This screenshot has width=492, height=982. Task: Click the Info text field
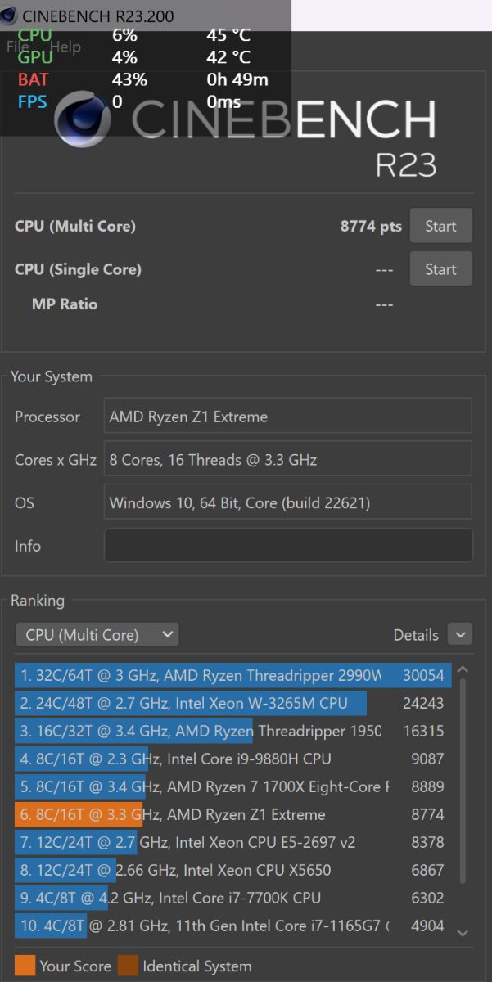[x=288, y=546]
